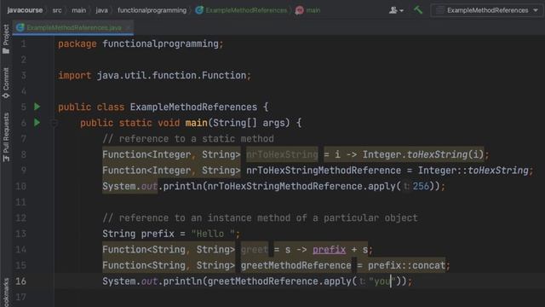Viewport: 545px width, 307px height.
Task: Close the ExampleMethodReferences.java tab
Action: pyautogui.click(x=128, y=27)
